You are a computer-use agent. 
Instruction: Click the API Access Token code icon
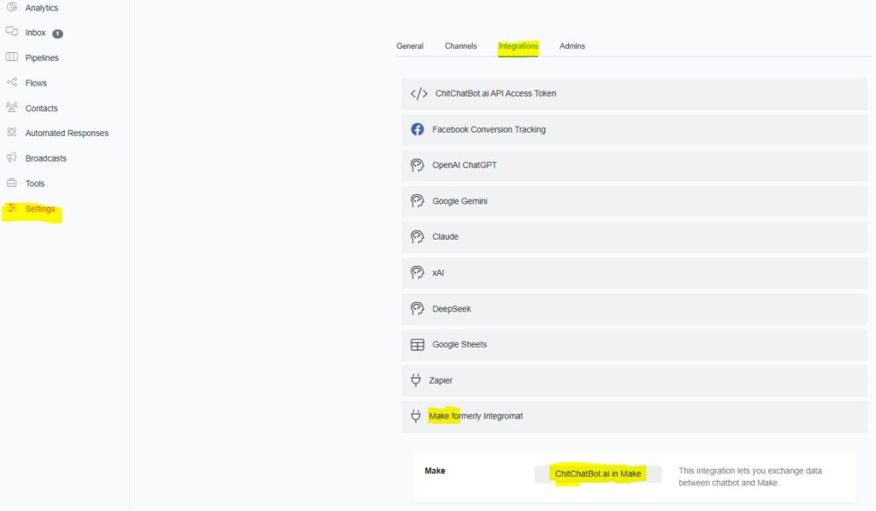point(419,94)
